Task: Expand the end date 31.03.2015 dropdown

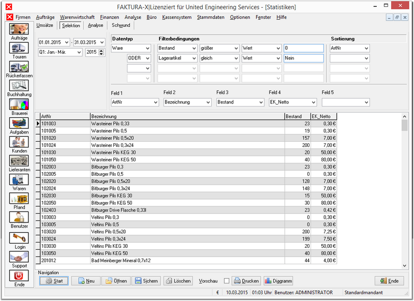Action: pos(102,42)
